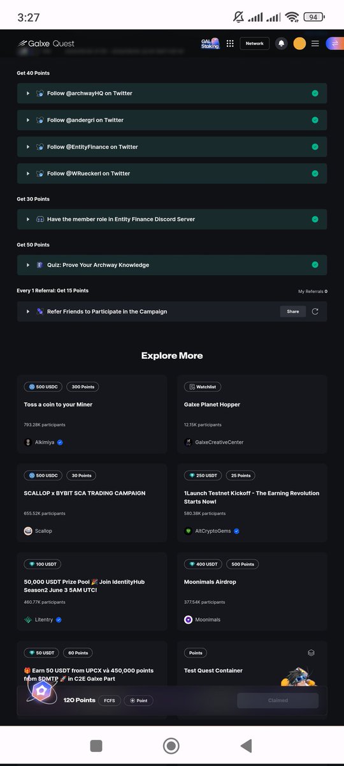The height and width of the screenshot is (766, 344).
Task: Open Test Quest Container campaign
Action: [252, 664]
